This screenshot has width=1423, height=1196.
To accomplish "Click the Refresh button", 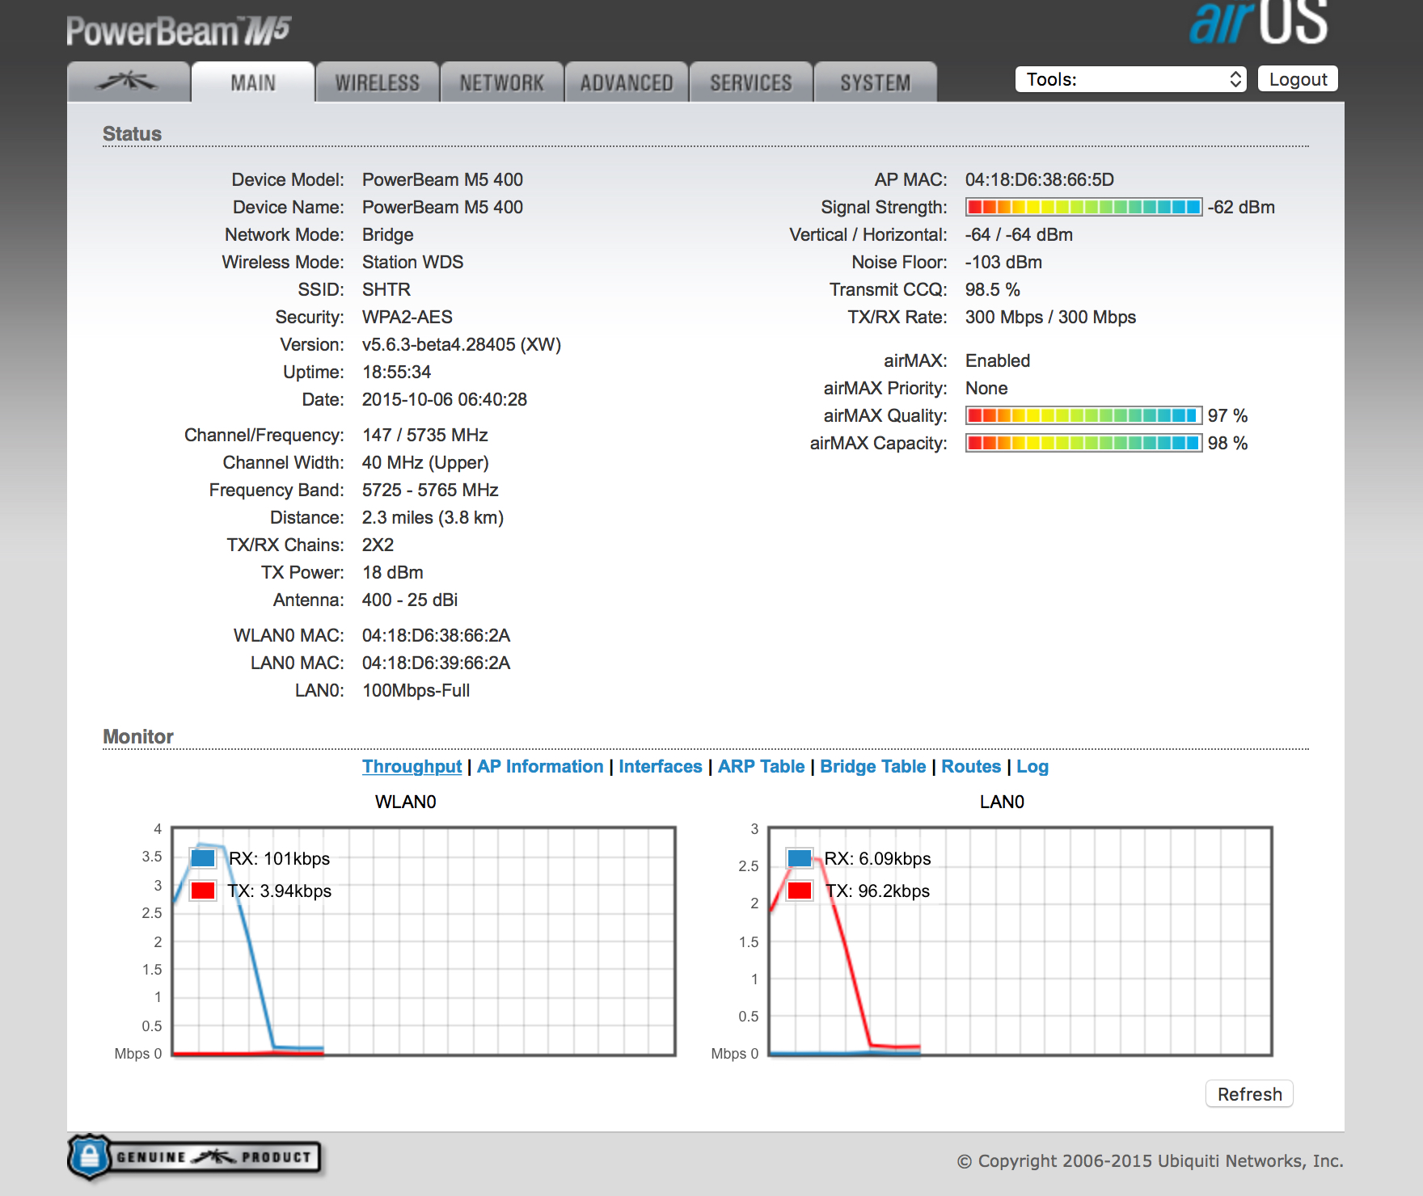I will (1249, 1094).
